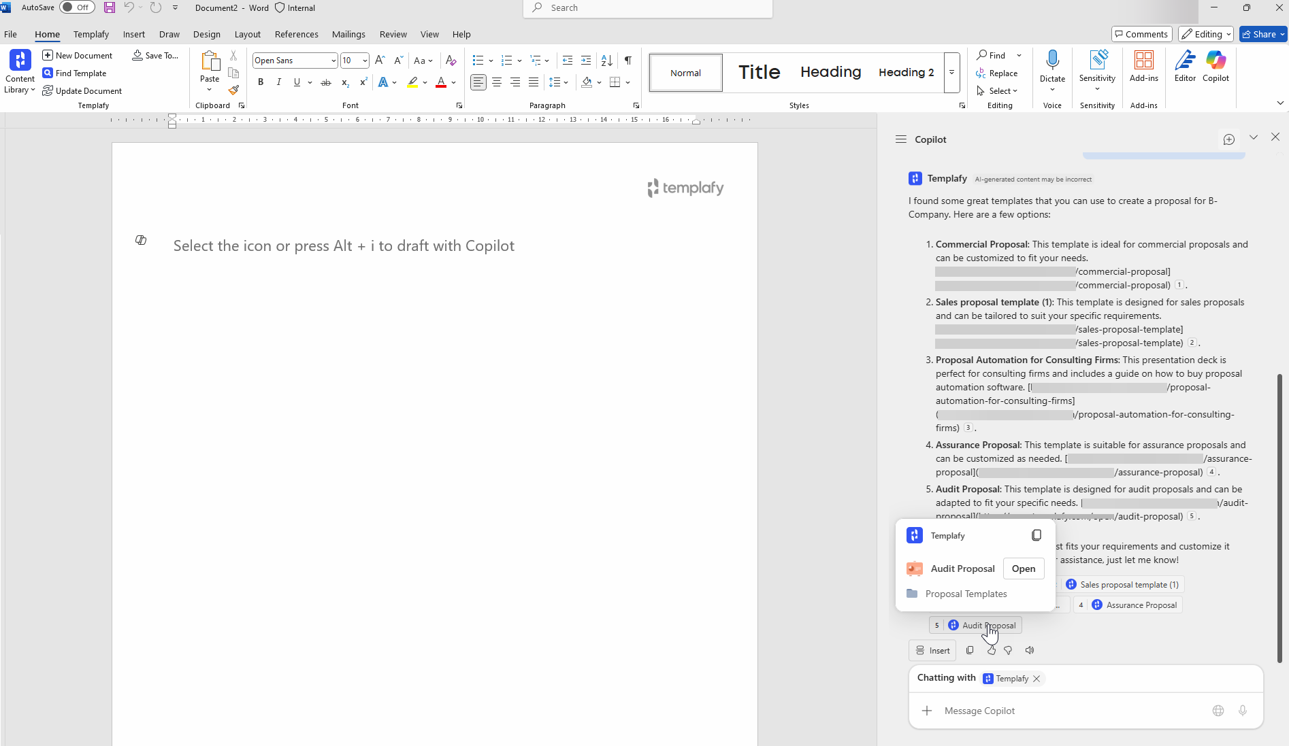Open the Editor tool
The height and width of the screenshot is (746, 1289).
point(1185,66)
